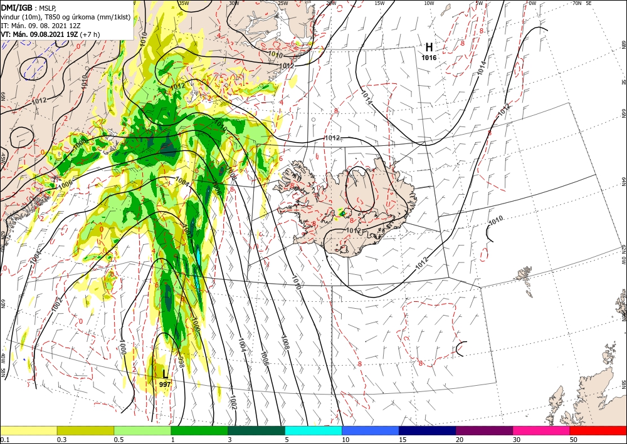
Task: Click the 'H' high pressure marker
Action: pyautogui.click(x=429, y=48)
